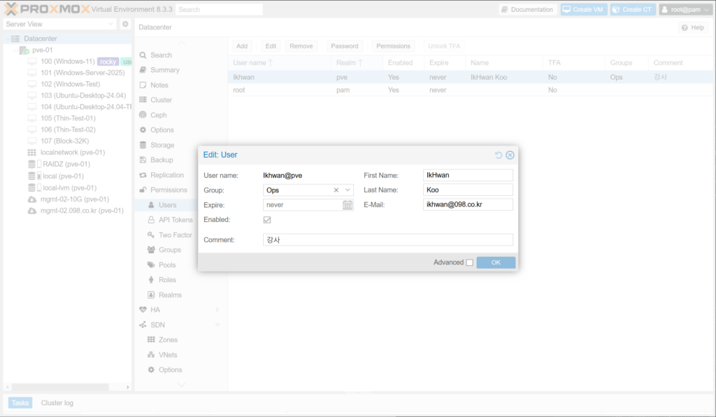Enable the Advanced checkbox
The image size is (716, 417).
469,262
